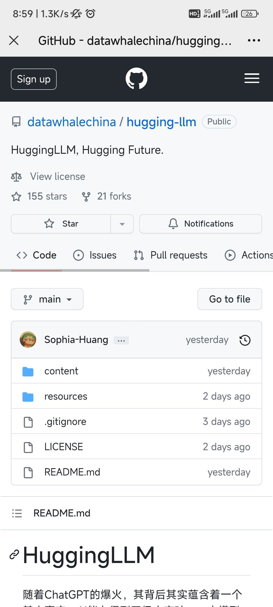Switch to the Pull requests tab
273x607 pixels.
tap(171, 255)
